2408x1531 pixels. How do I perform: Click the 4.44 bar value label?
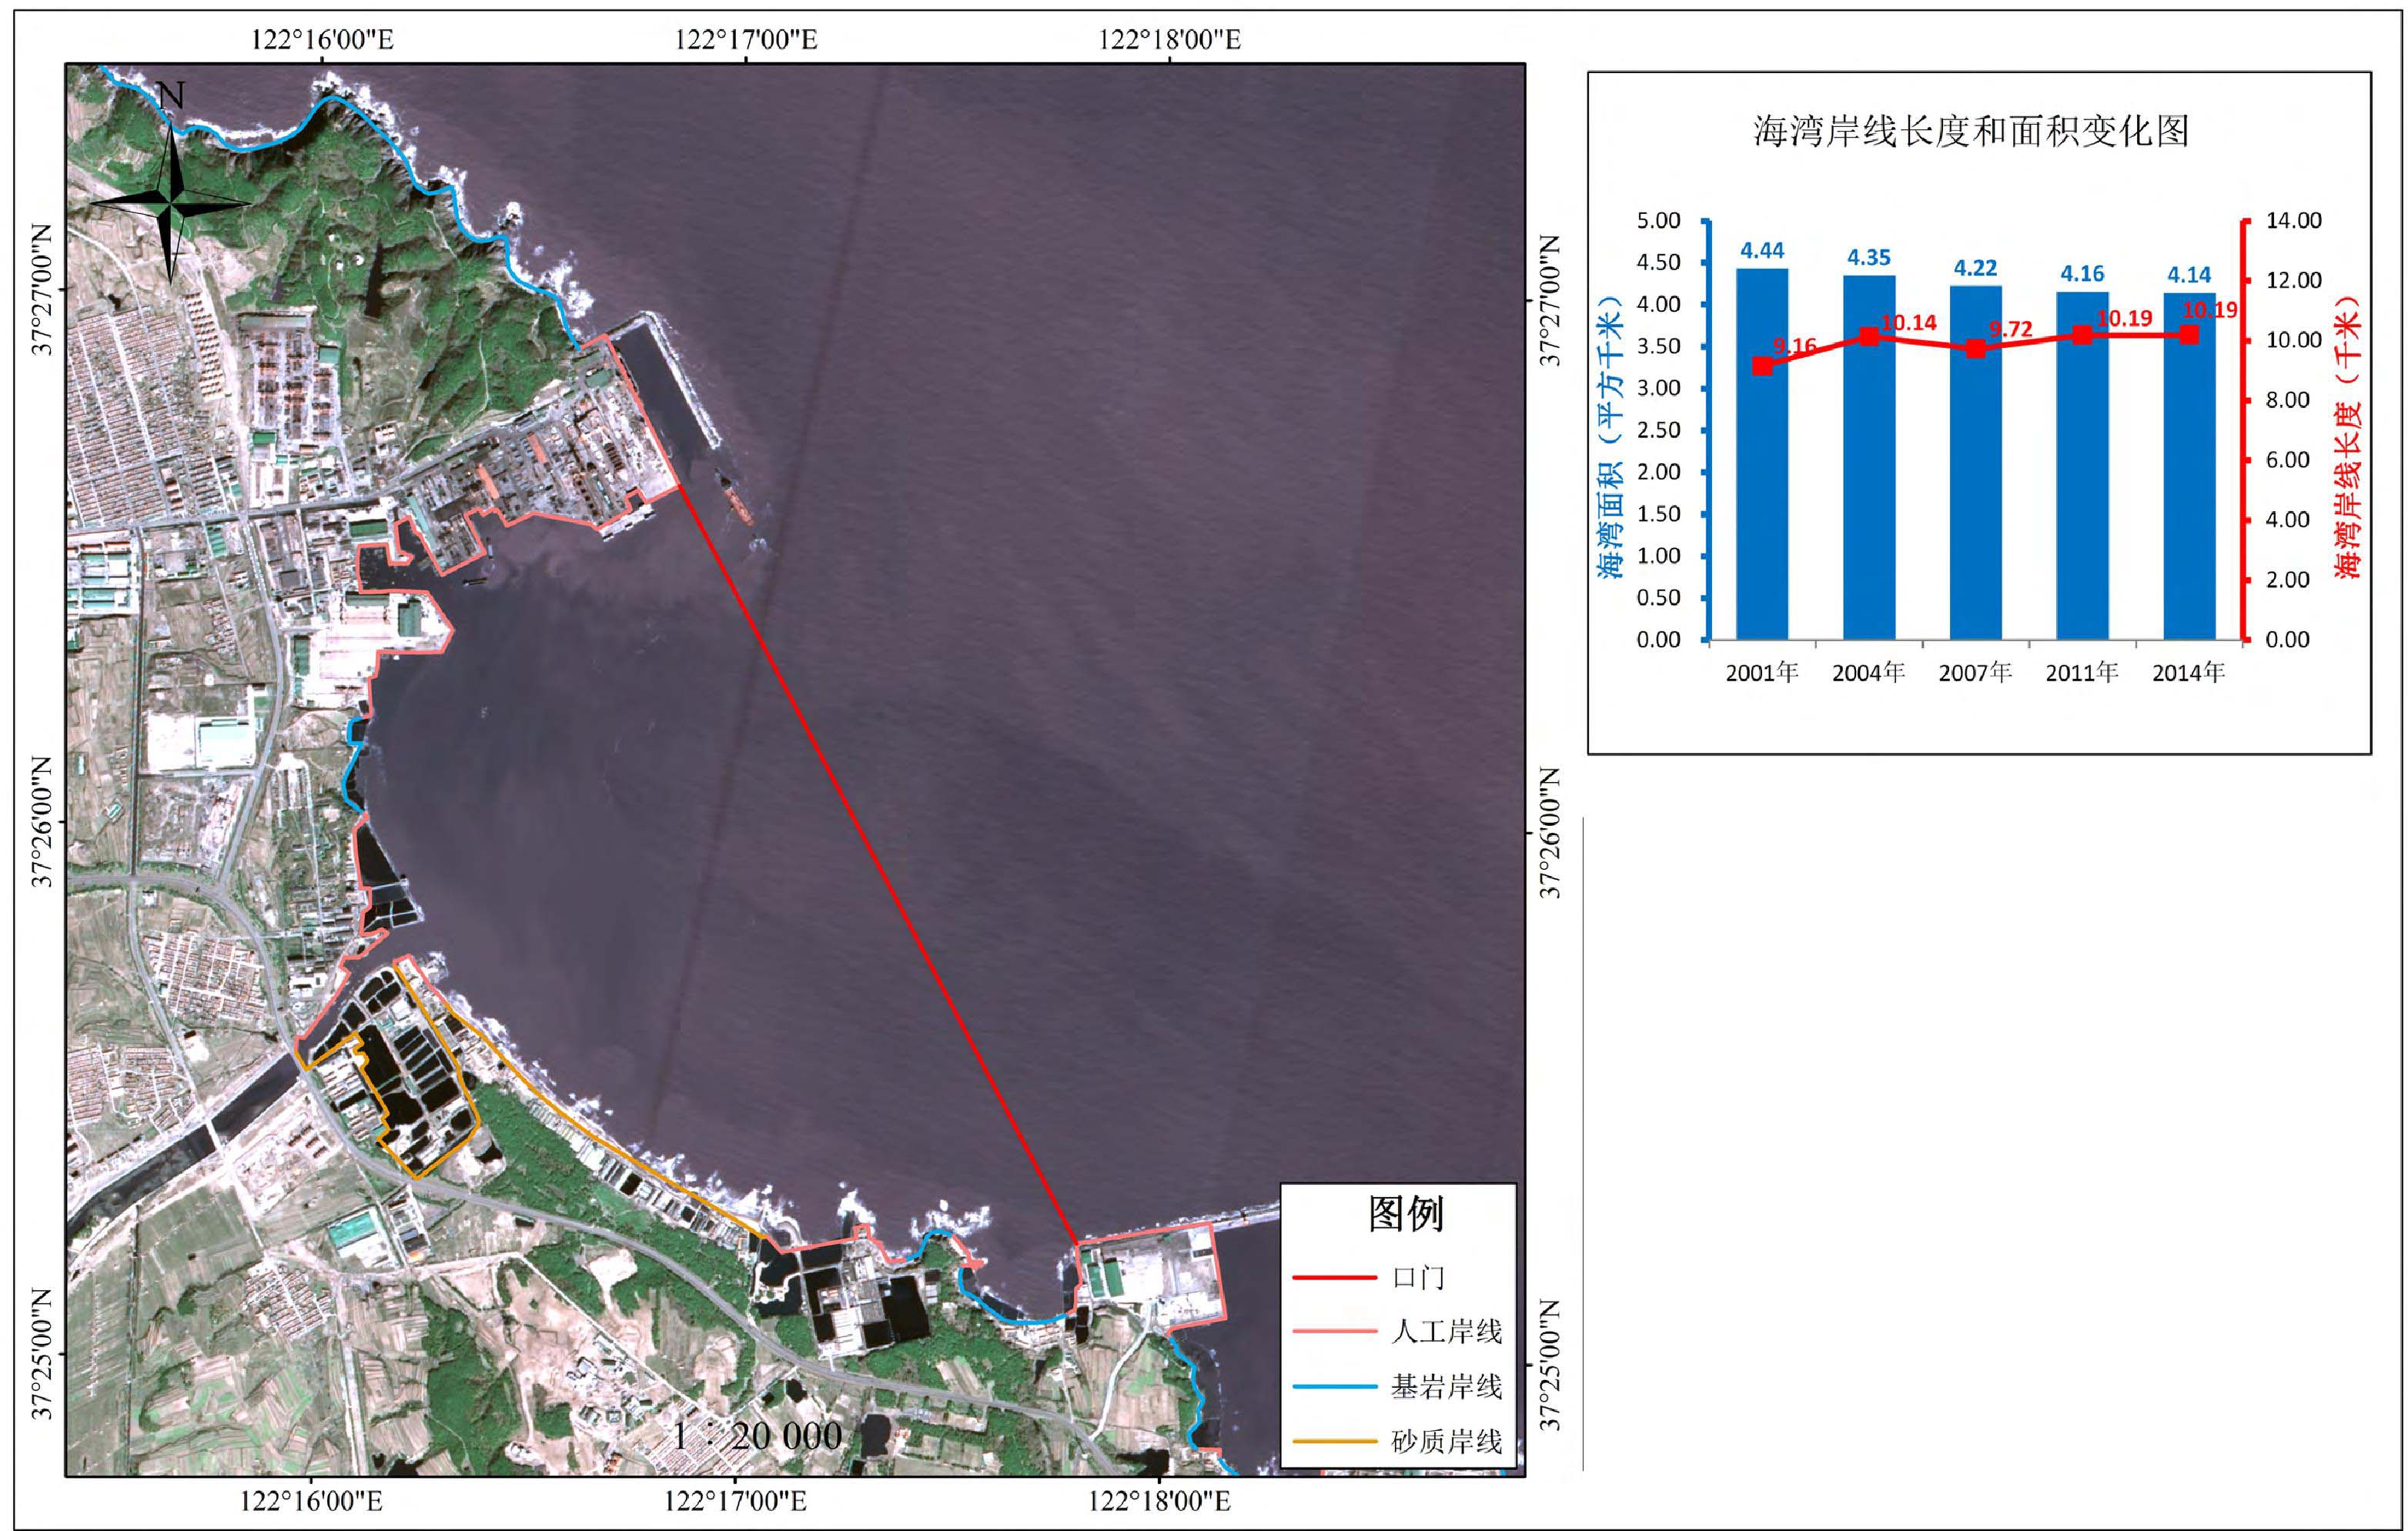[x=1762, y=251]
